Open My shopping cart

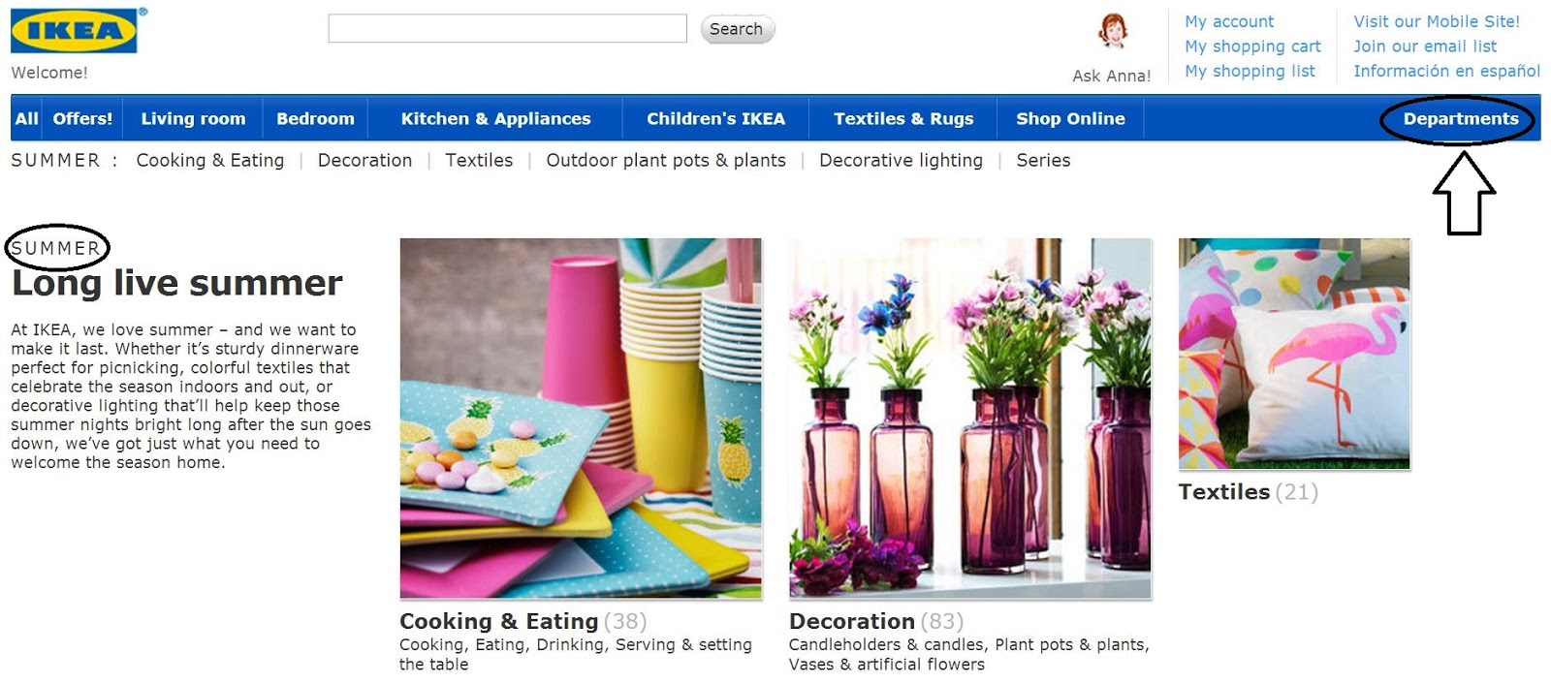pyautogui.click(x=1252, y=47)
